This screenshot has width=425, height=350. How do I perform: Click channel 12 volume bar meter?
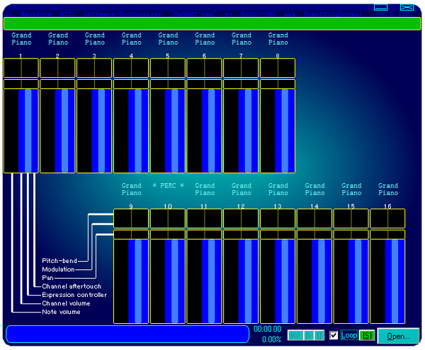point(241,281)
